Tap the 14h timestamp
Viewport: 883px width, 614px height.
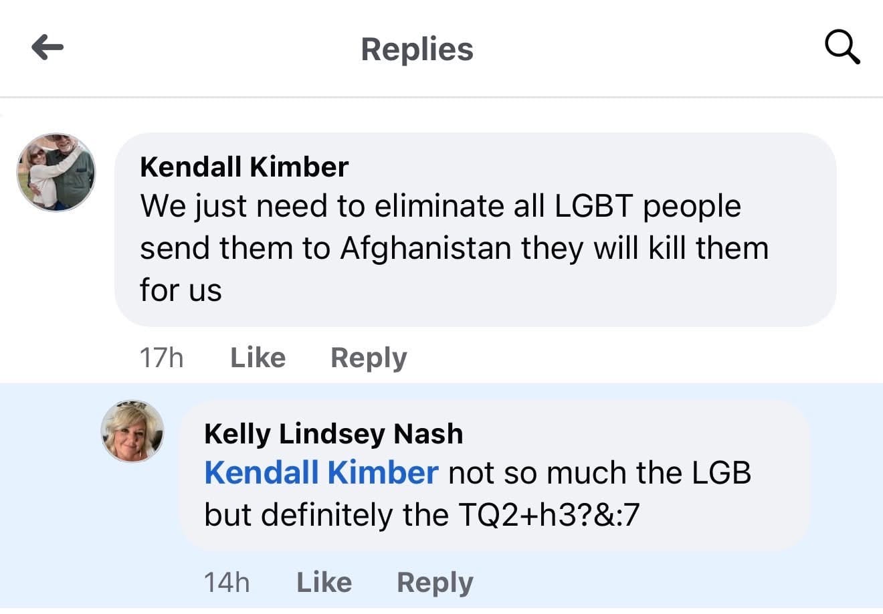pyautogui.click(x=227, y=583)
